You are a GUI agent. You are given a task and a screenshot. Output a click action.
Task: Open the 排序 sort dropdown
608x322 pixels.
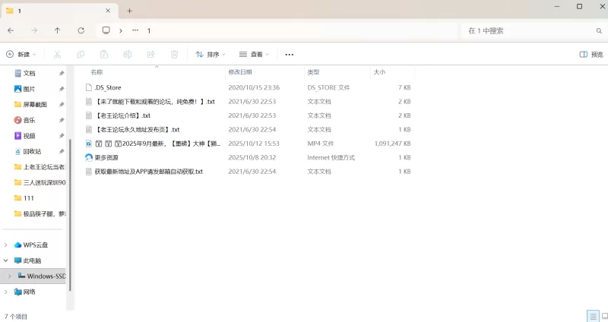211,55
